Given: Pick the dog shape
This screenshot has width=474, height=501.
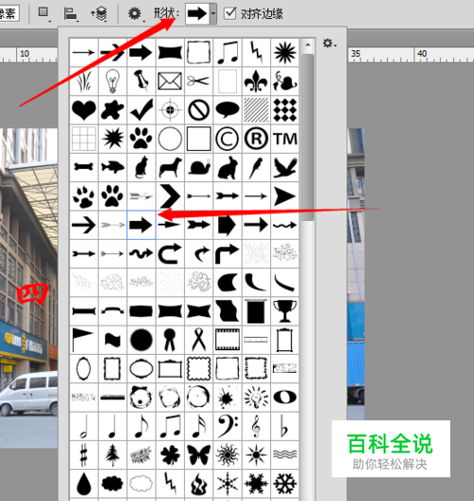Looking at the screenshot, I should click(x=170, y=167).
